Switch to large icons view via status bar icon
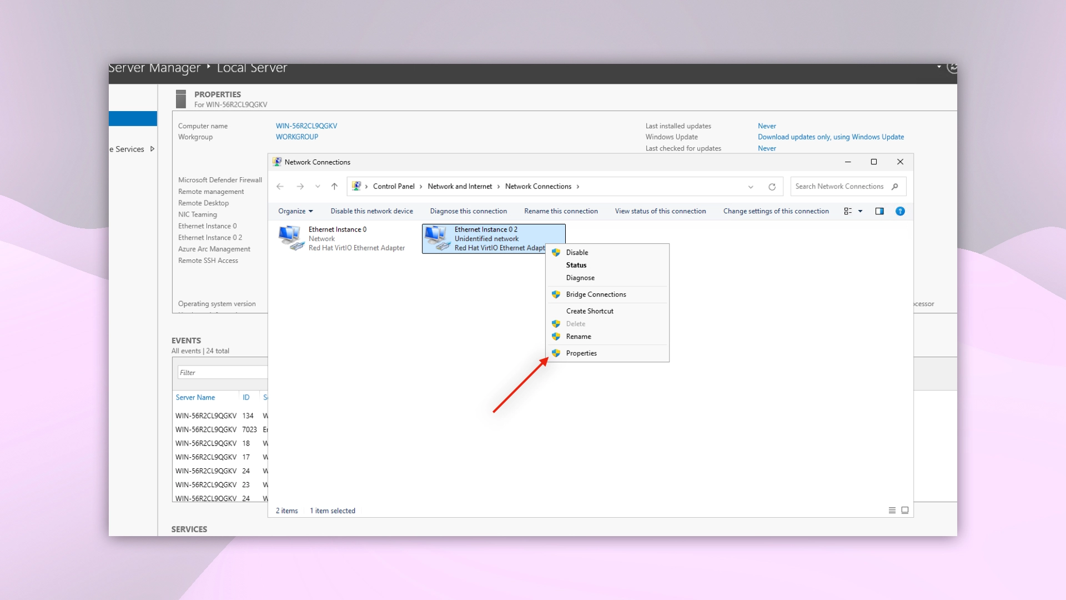 click(x=905, y=510)
